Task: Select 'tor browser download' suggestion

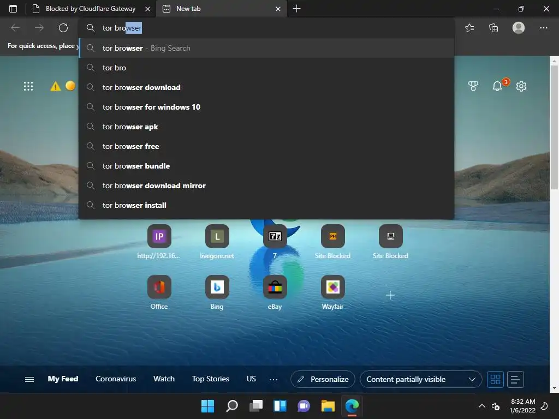Action: (x=266, y=87)
